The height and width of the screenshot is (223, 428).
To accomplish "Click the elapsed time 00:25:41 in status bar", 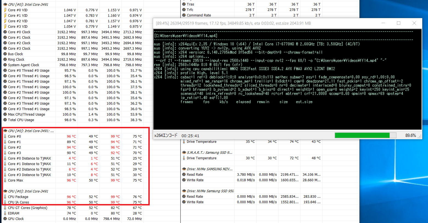I will (190, 136).
